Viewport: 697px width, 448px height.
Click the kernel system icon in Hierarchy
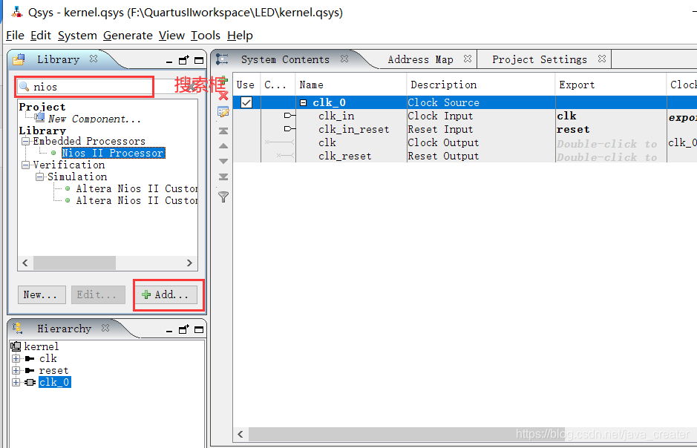pyautogui.click(x=16, y=346)
